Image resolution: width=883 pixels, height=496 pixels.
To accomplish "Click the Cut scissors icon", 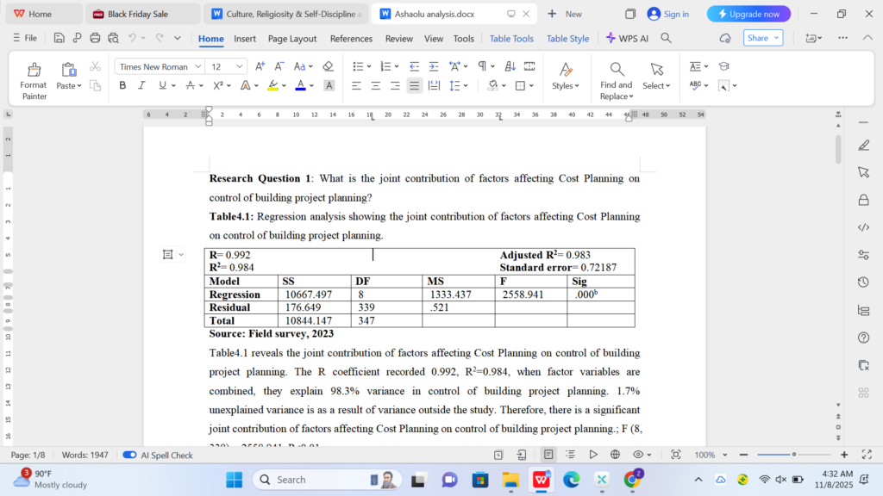I will click(x=95, y=67).
